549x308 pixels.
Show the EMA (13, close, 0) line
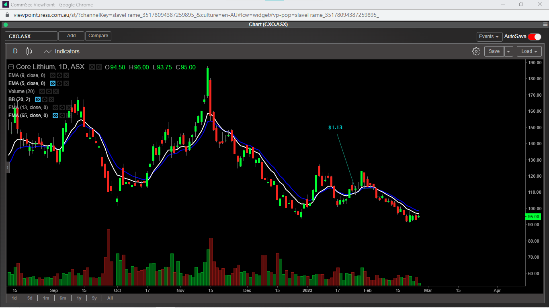tap(55, 107)
